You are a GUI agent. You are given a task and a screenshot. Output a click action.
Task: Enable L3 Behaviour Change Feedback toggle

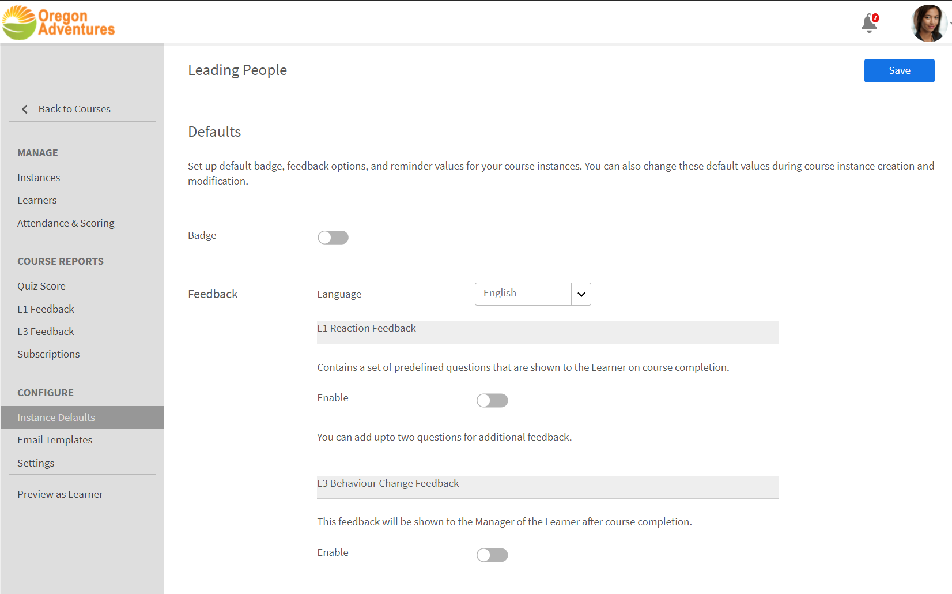pos(492,555)
